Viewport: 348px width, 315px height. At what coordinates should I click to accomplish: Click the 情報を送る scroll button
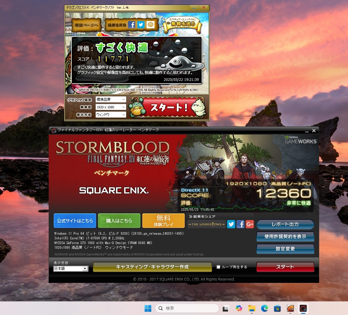(x=182, y=24)
